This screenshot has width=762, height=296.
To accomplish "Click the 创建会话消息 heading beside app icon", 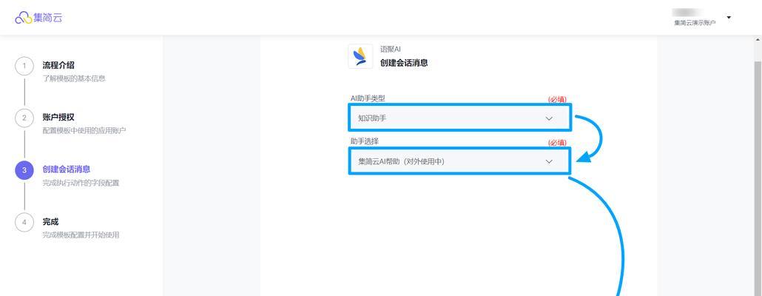I will pos(404,63).
